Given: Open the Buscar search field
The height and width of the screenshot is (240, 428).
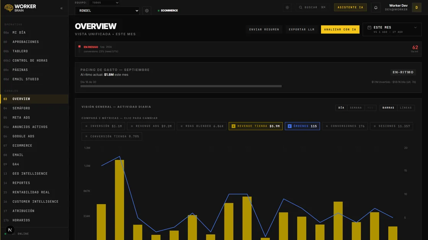Looking at the screenshot, I should (x=312, y=7).
